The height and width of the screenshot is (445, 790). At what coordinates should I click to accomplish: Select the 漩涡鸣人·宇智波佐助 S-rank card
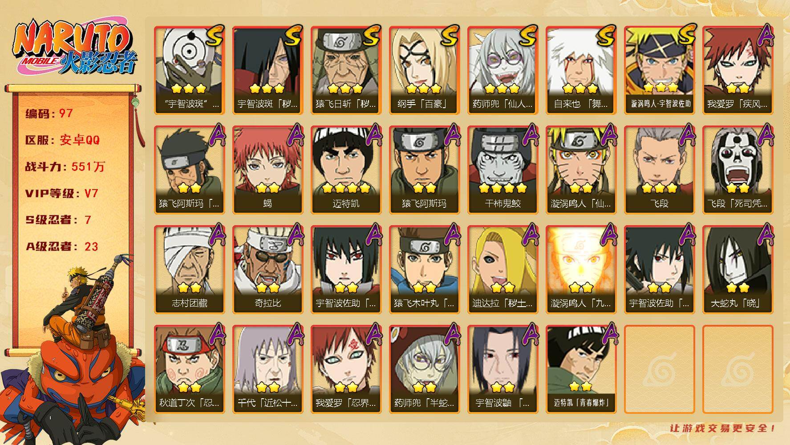(659, 70)
